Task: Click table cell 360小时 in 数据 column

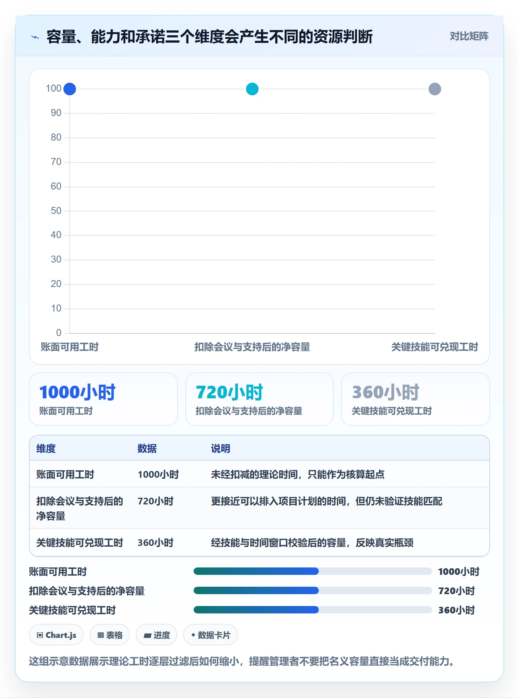Action: click(156, 543)
